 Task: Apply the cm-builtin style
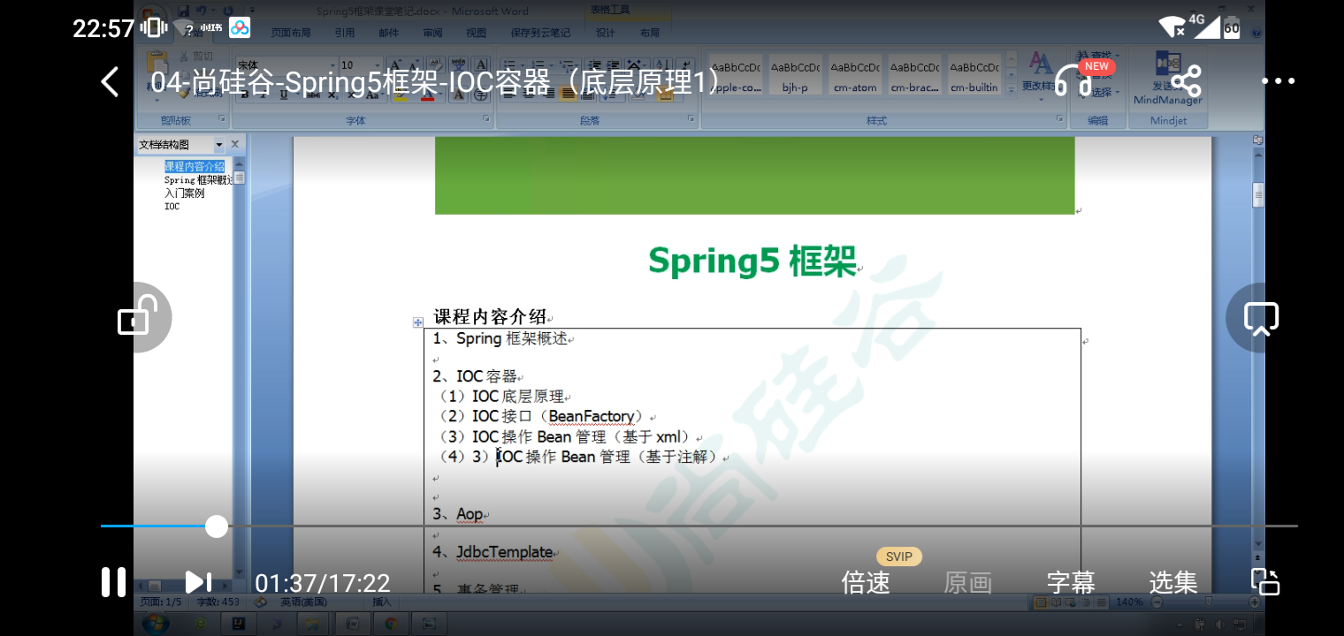[974, 75]
